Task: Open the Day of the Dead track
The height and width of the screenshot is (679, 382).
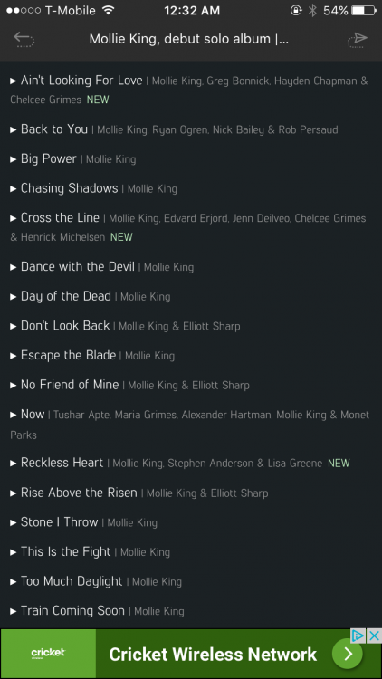Action: (66, 296)
